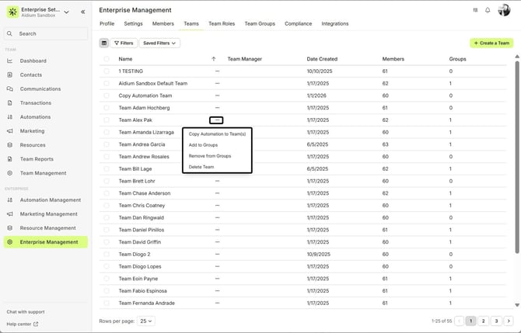This screenshot has height=333, width=521.
Task: Click the task list icon beside the bell
Action: [x=475, y=10]
